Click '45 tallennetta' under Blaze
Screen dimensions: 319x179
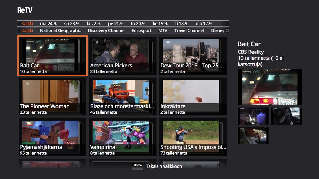103,112
